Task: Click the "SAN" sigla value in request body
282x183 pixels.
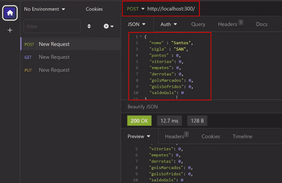Action: pos(180,49)
